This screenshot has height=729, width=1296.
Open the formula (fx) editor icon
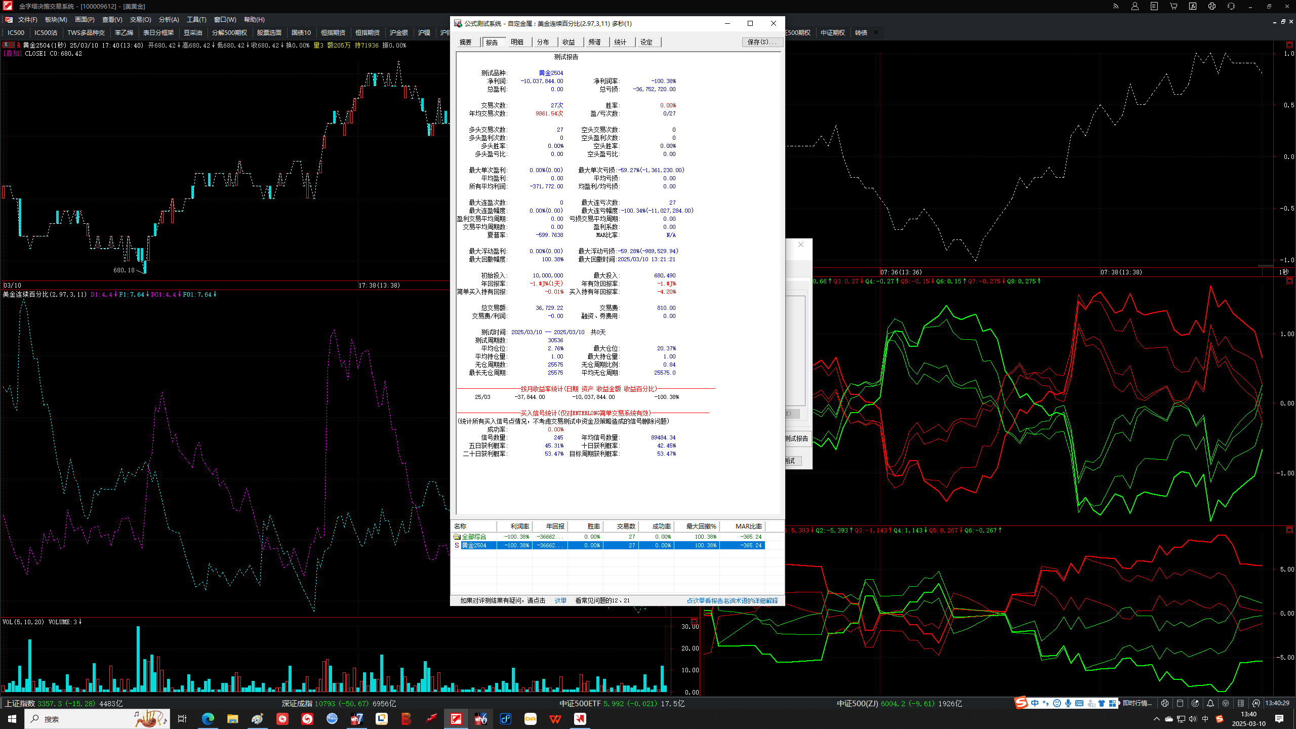1193,7
